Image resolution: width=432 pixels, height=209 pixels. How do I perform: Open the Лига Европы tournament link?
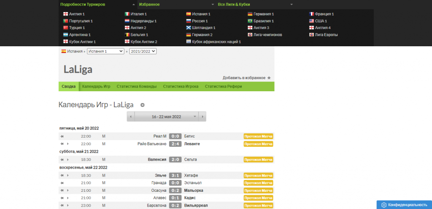point(326,35)
